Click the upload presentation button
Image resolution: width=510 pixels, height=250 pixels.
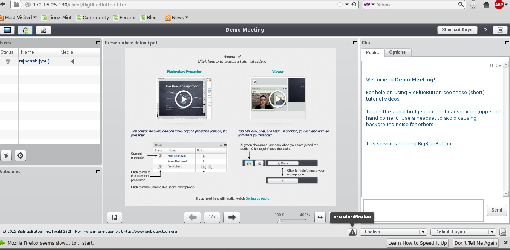[x=115, y=217]
